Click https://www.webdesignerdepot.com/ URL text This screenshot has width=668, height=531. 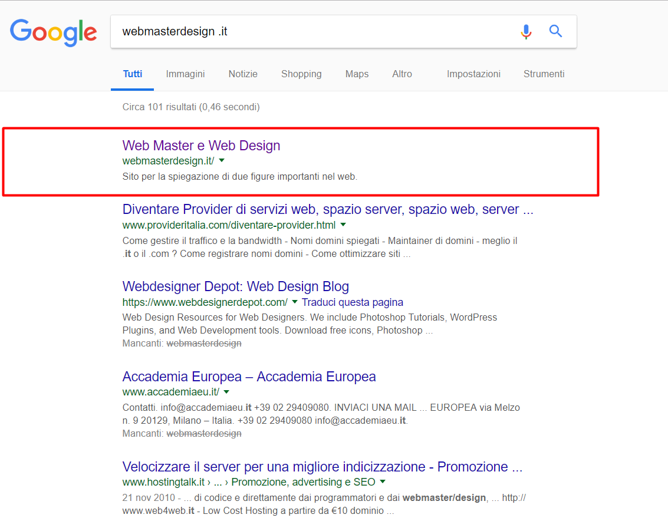[x=205, y=302]
